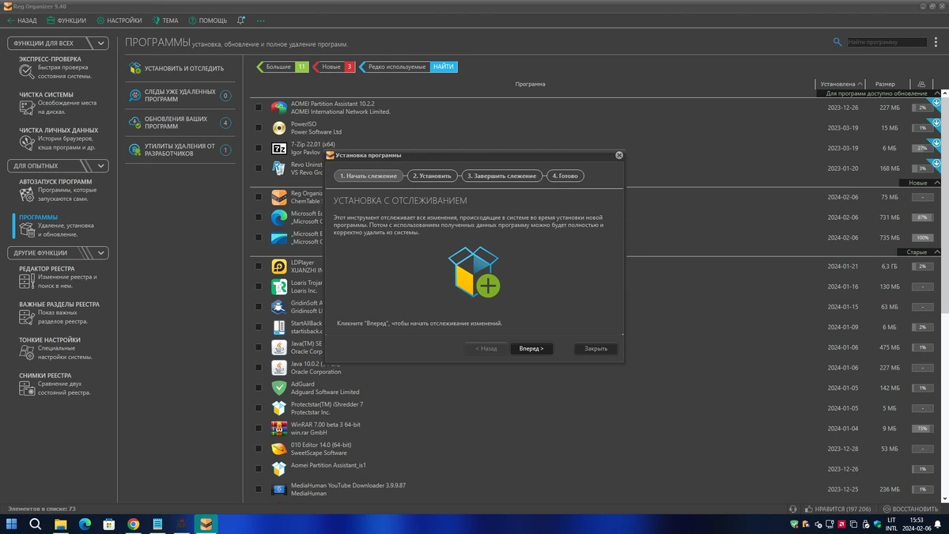Tick checkbox for LDPlayer
Image resolution: width=949 pixels, height=534 pixels.
point(259,266)
